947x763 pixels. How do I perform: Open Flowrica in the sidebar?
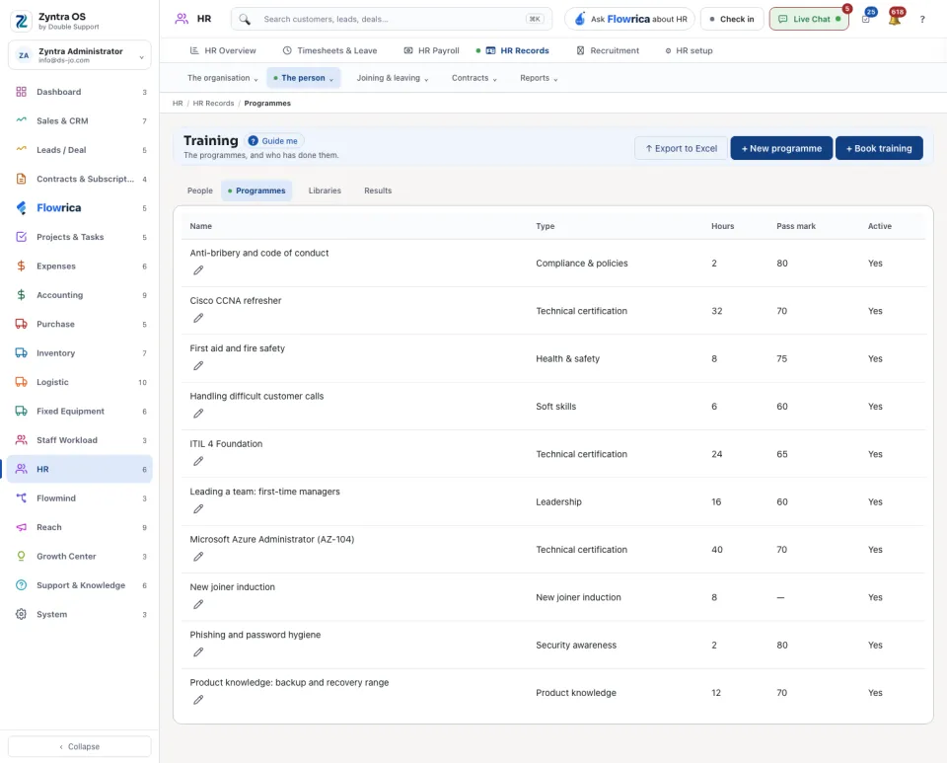(80, 208)
